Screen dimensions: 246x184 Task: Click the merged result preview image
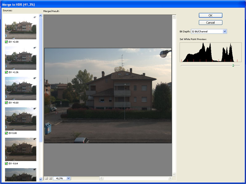pyautogui.click(x=108, y=95)
